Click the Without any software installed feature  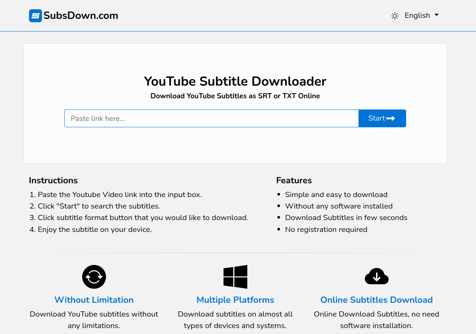click(x=339, y=206)
